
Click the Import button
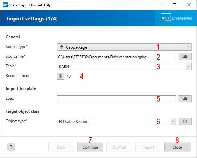point(148,147)
